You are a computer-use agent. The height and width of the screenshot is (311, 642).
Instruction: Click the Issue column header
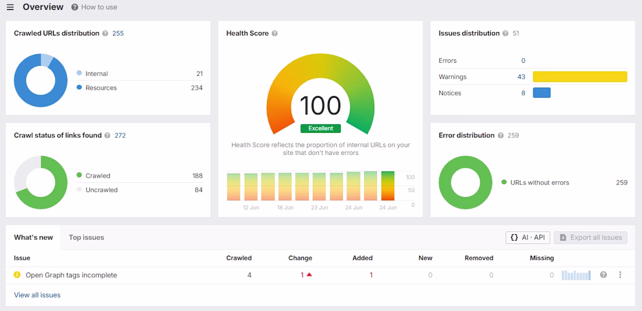coord(22,258)
